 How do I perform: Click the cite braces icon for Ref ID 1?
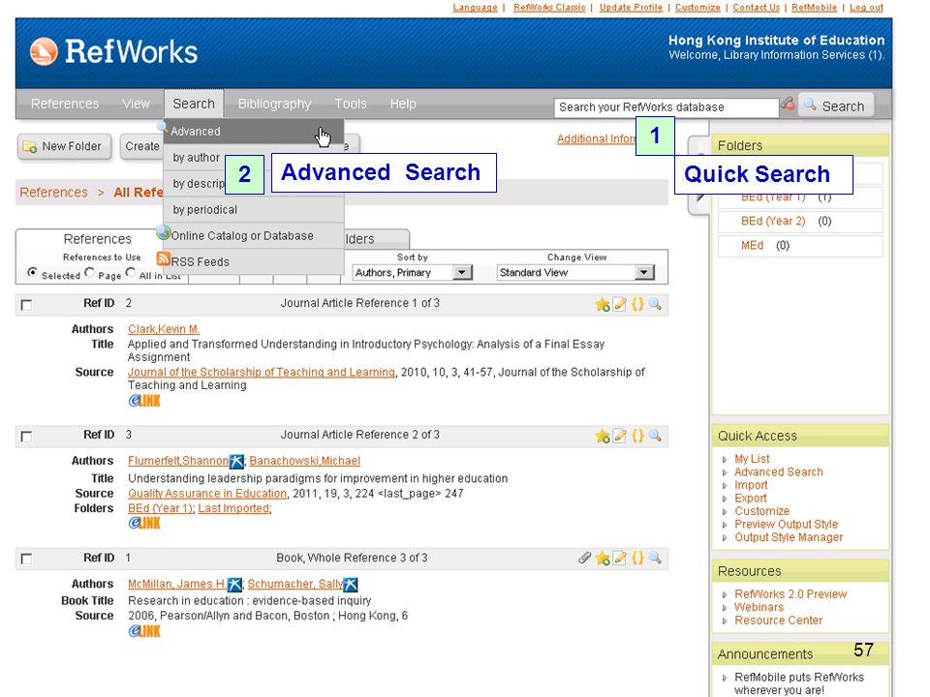pyautogui.click(x=637, y=559)
